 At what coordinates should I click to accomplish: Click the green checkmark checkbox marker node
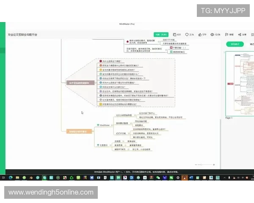[172, 52]
